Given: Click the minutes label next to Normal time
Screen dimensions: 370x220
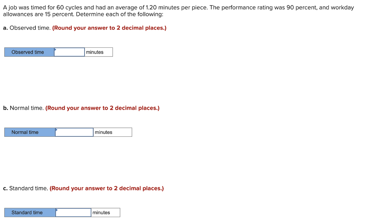Looking at the screenshot, I should pyautogui.click(x=103, y=132).
